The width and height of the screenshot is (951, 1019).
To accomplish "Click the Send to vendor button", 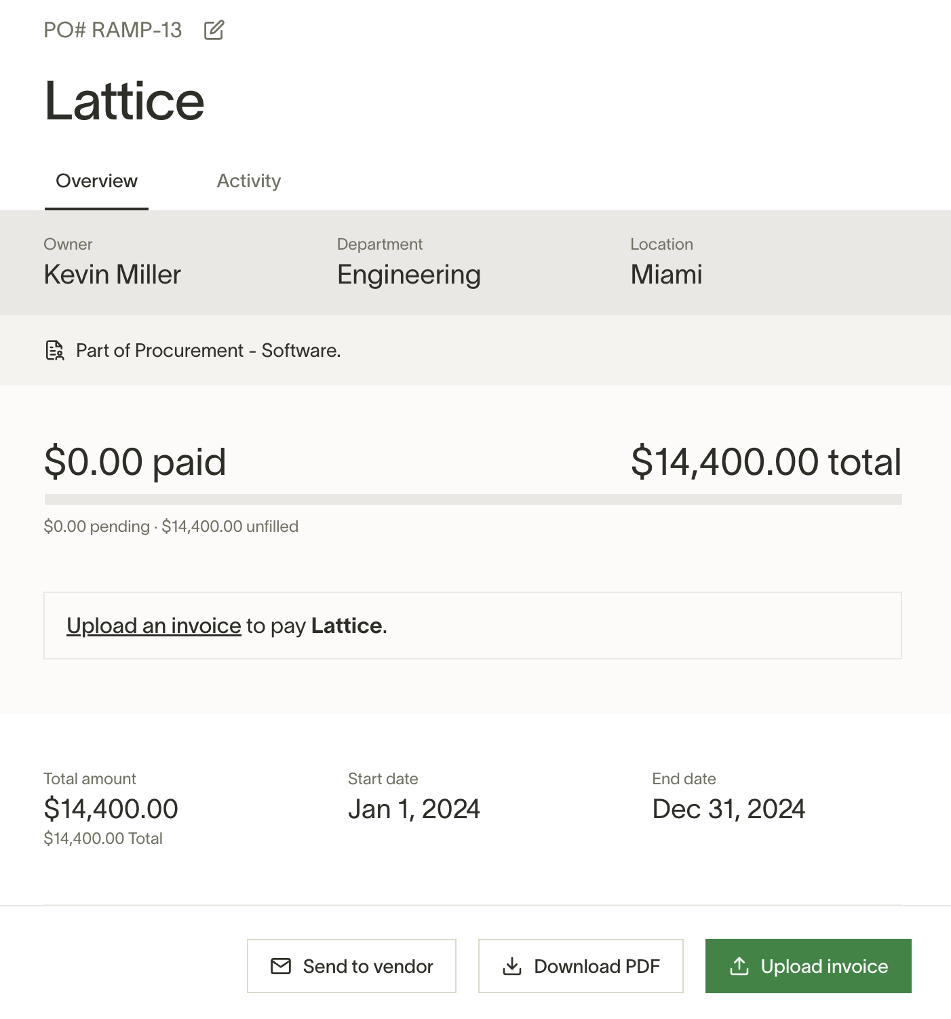I will pyautogui.click(x=351, y=966).
